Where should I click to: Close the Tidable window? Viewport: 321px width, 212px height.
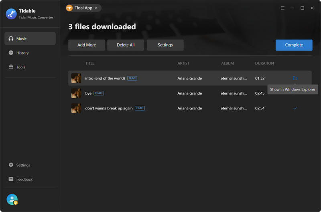click(312, 8)
